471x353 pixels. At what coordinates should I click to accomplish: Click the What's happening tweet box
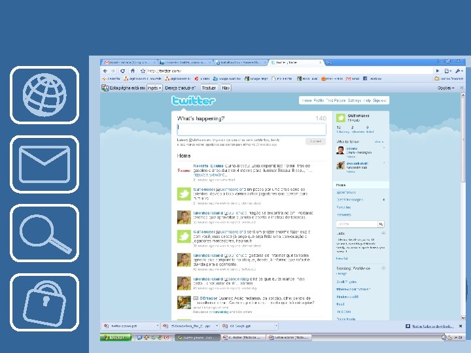tap(251, 129)
